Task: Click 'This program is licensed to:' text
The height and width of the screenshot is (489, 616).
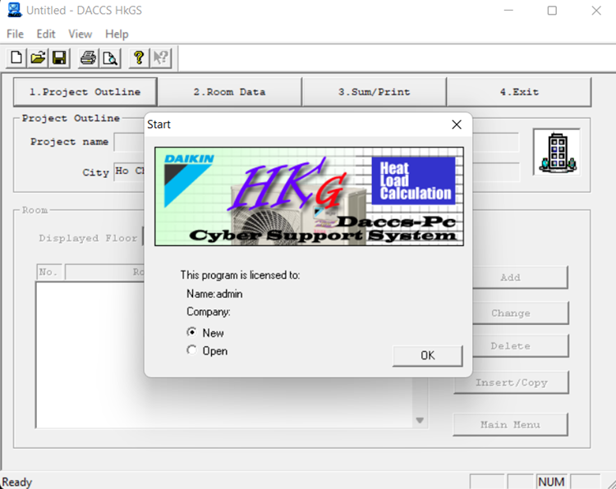Action: [240, 275]
